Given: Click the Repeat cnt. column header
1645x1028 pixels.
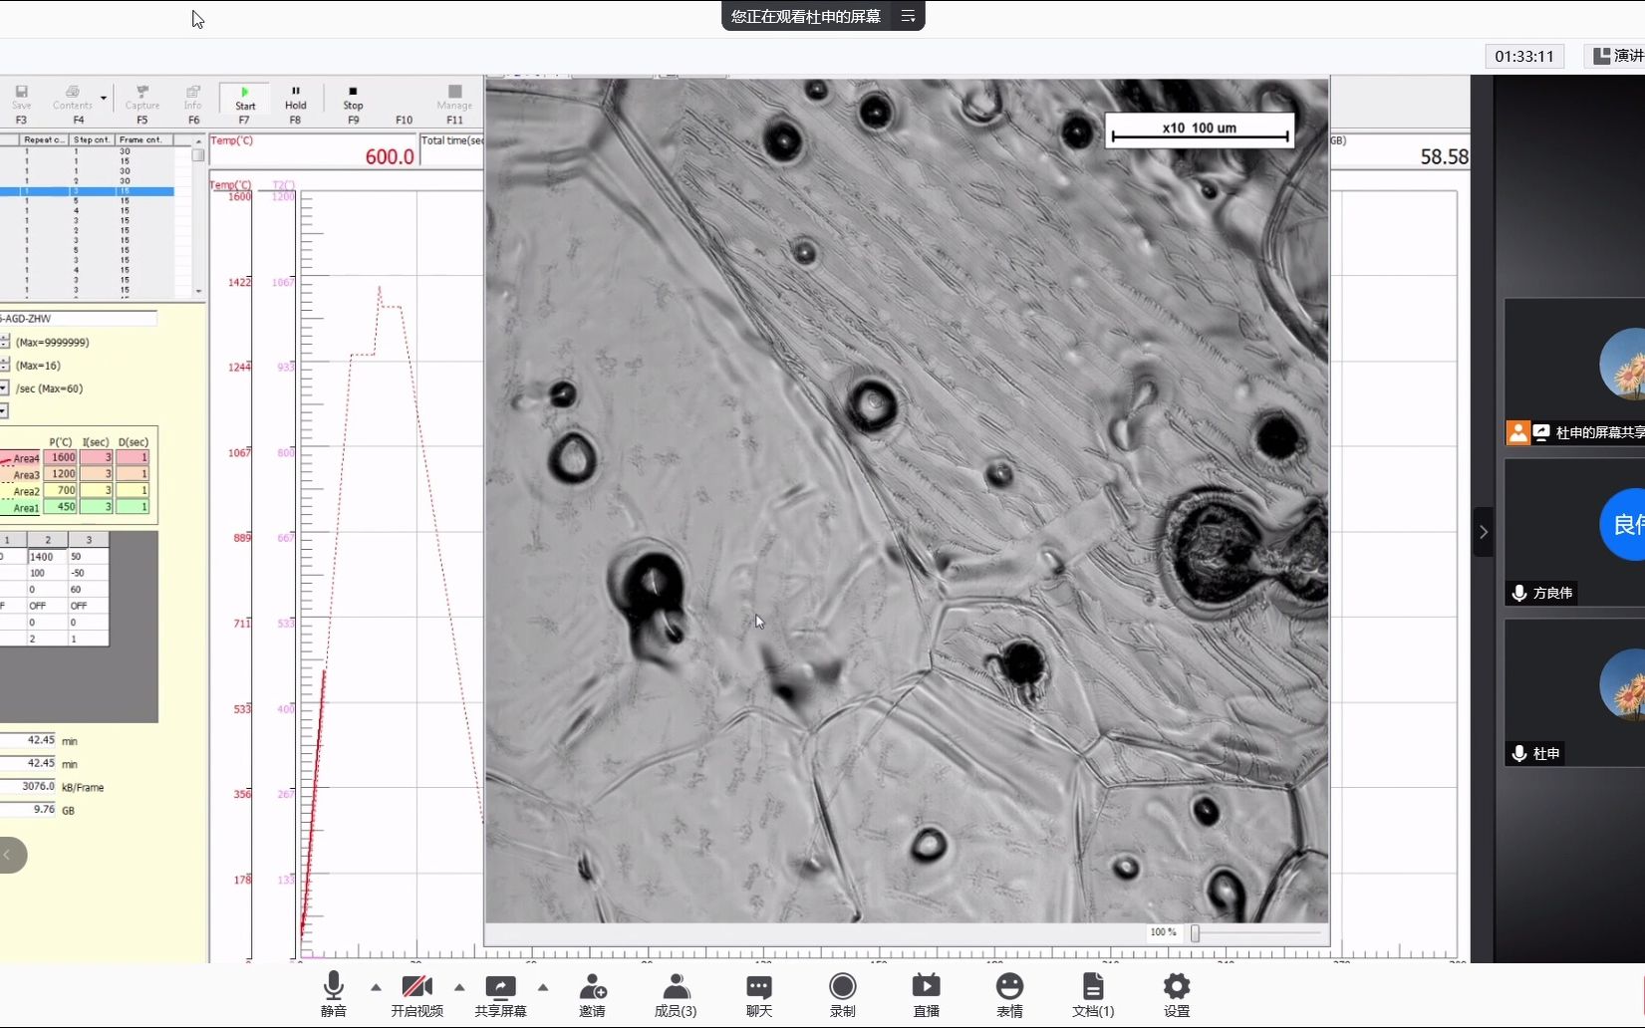Looking at the screenshot, I should (44, 139).
